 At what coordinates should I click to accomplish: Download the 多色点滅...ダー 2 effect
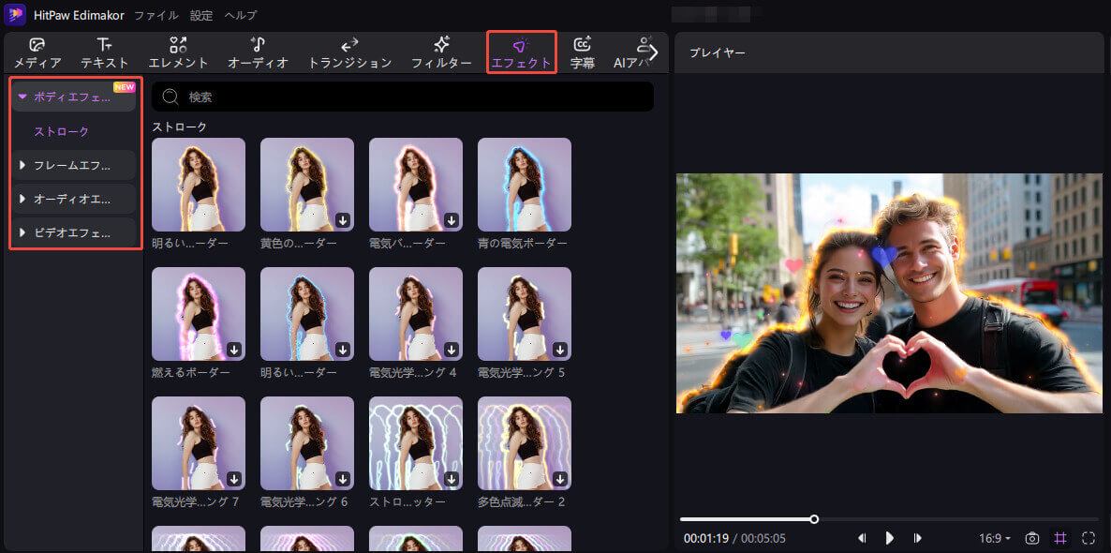click(560, 479)
